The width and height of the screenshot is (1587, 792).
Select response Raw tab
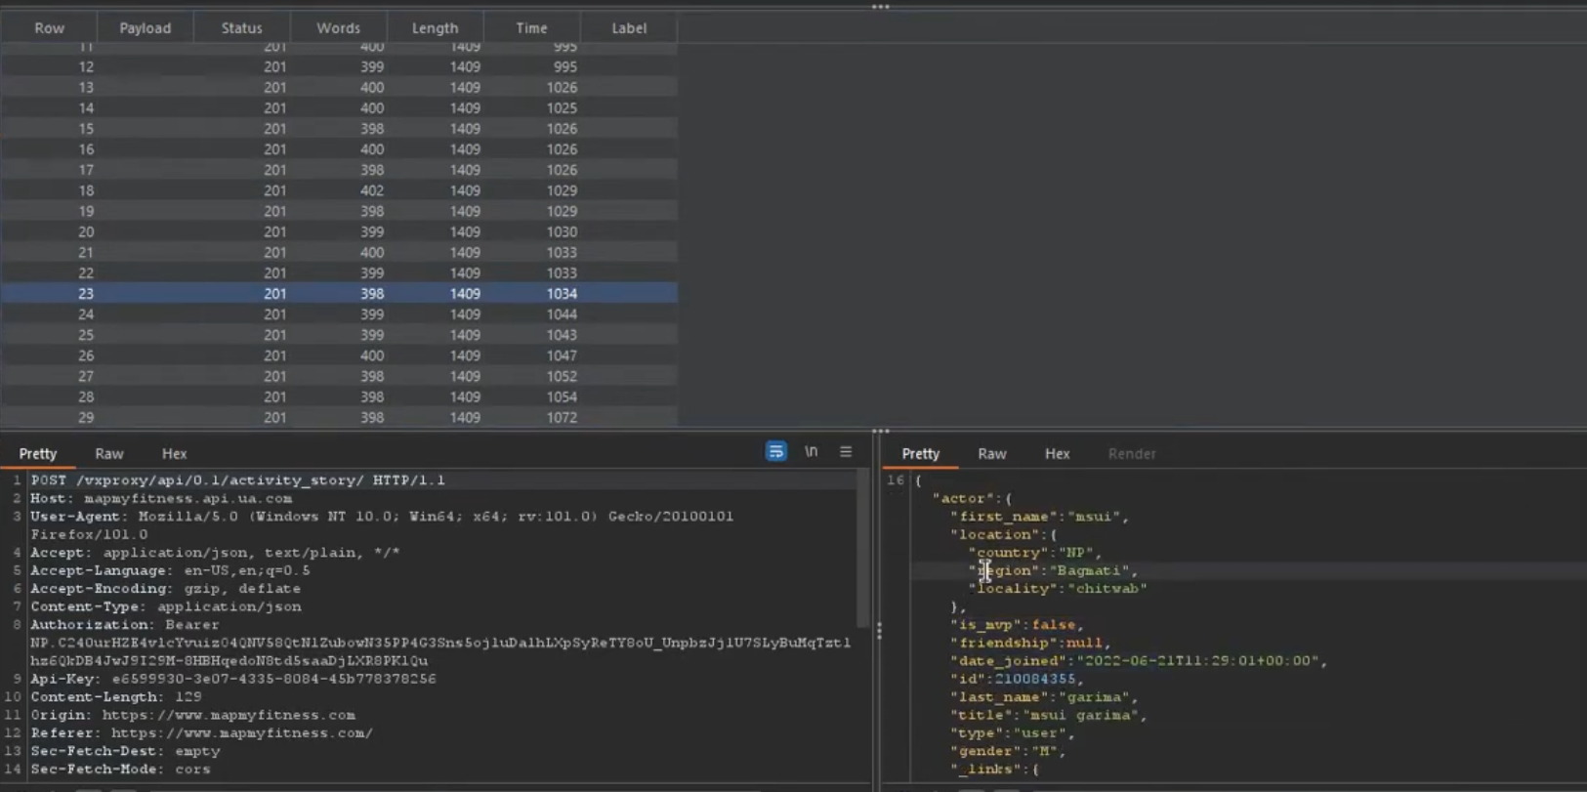click(991, 453)
